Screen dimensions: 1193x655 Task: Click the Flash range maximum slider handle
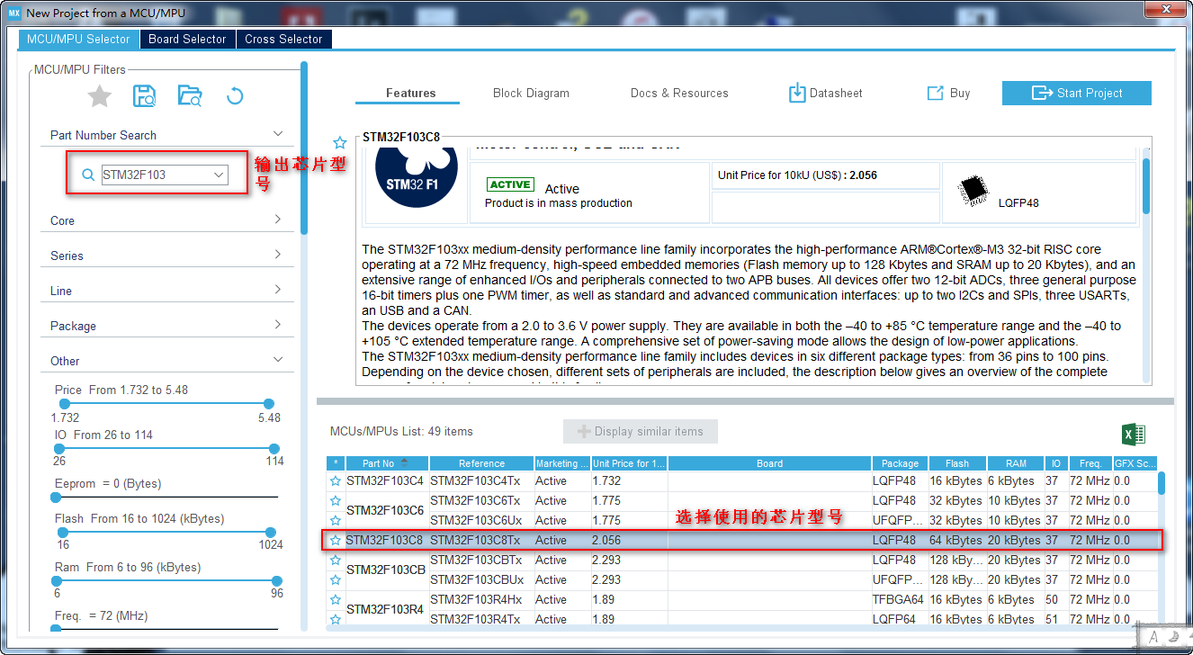[277, 532]
